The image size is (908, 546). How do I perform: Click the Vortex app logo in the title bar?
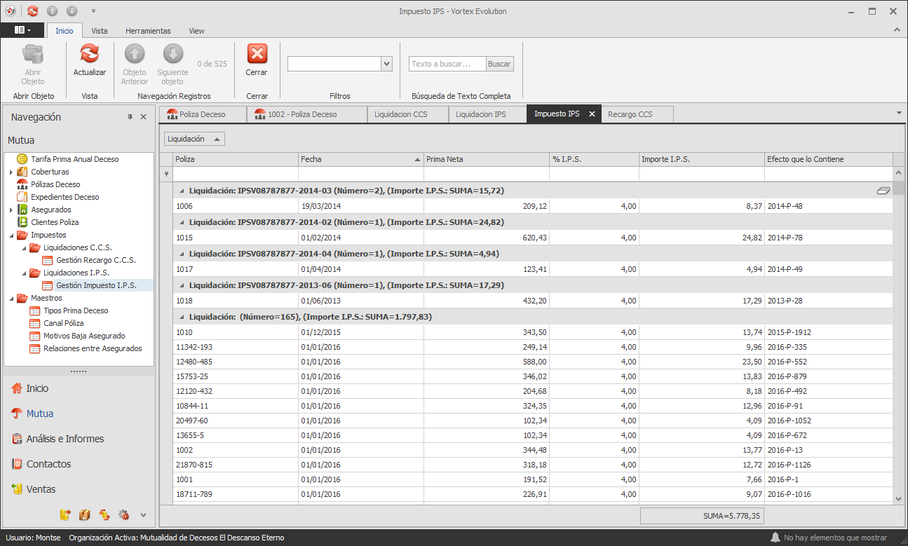10,11
